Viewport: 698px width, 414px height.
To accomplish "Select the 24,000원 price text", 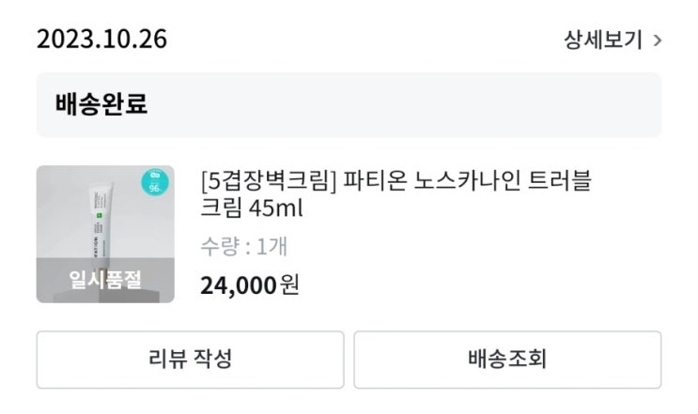I will tap(249, 284).
